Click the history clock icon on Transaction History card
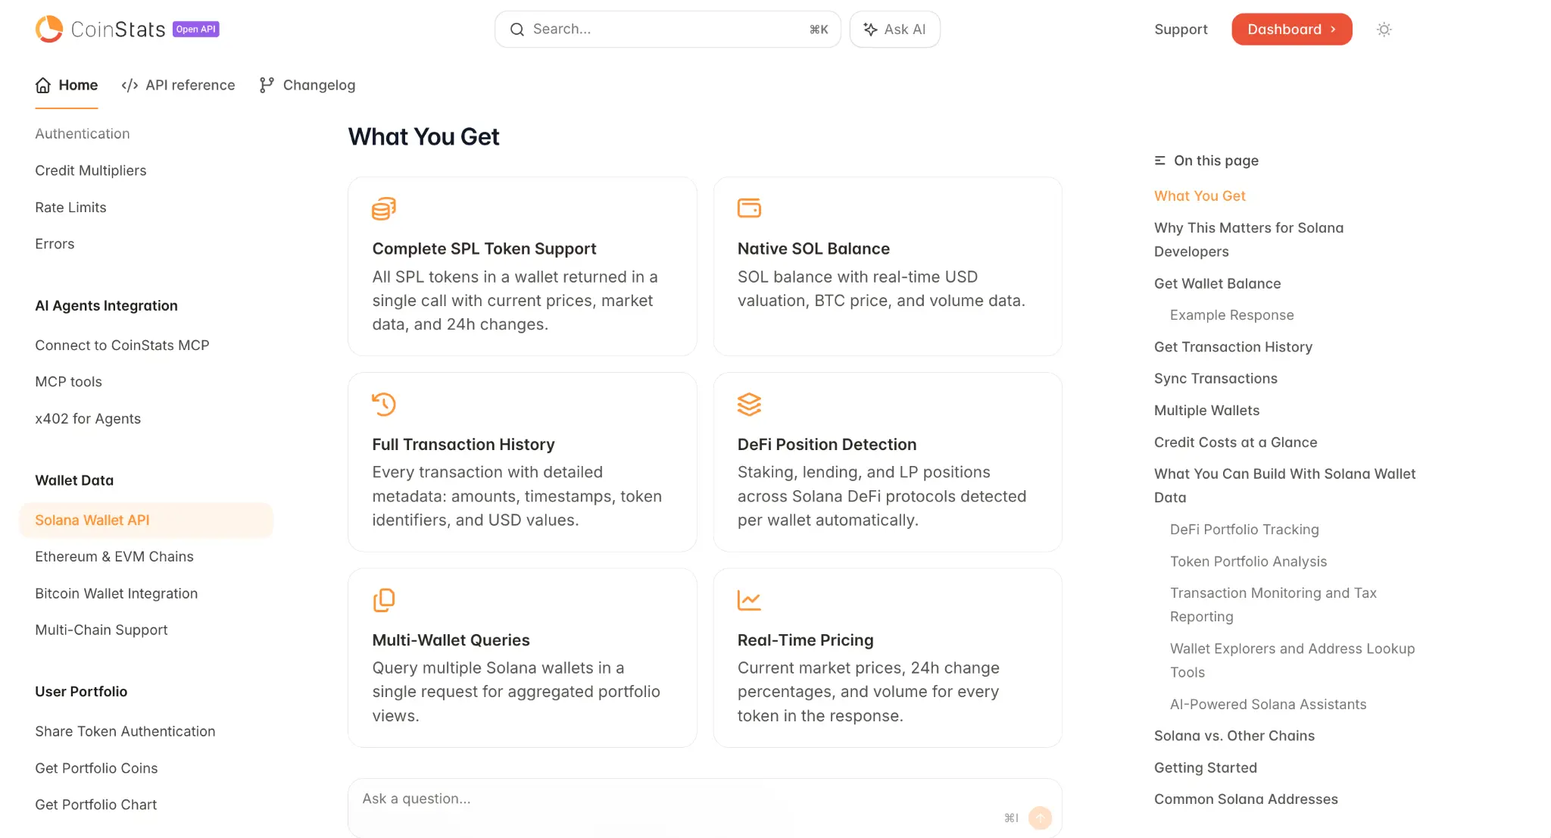 384,404
